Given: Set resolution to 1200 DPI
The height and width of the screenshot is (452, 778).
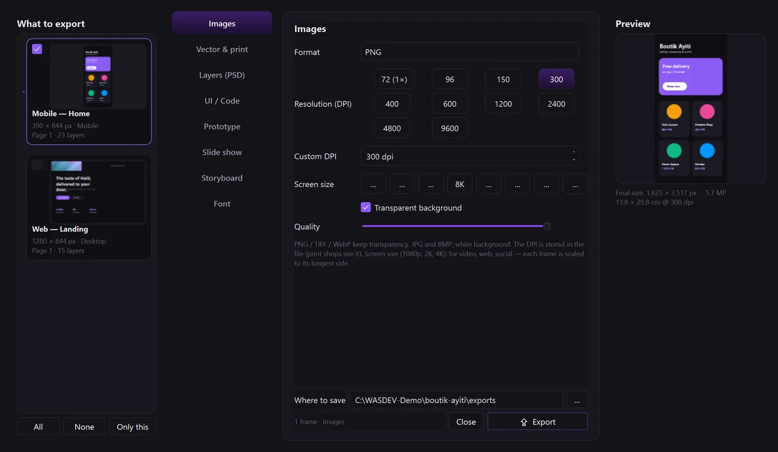Looking at the screenshot, I should tap(503, 104).
